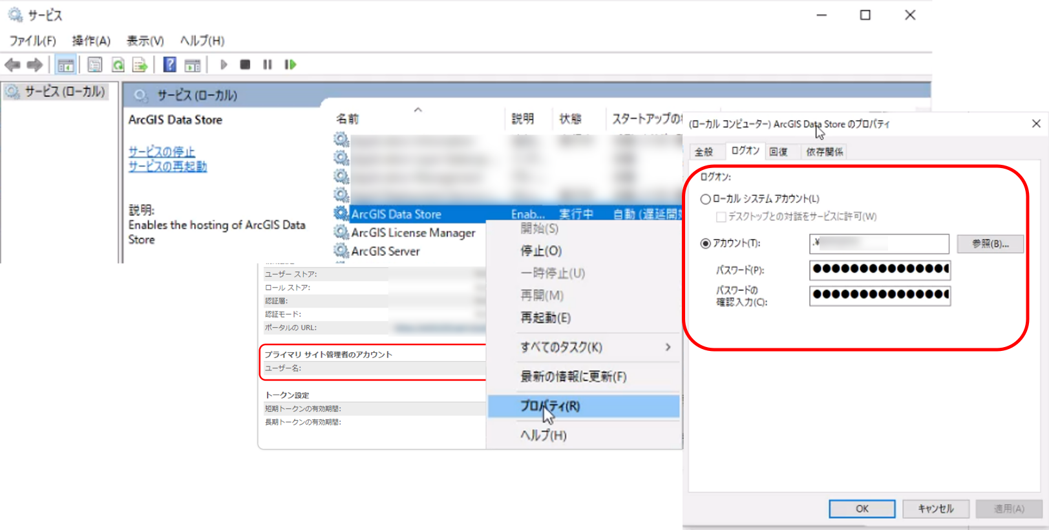Click the Refresh toolbar icon
Viewport: 1049px width, 530px height.
pos(118,65)
